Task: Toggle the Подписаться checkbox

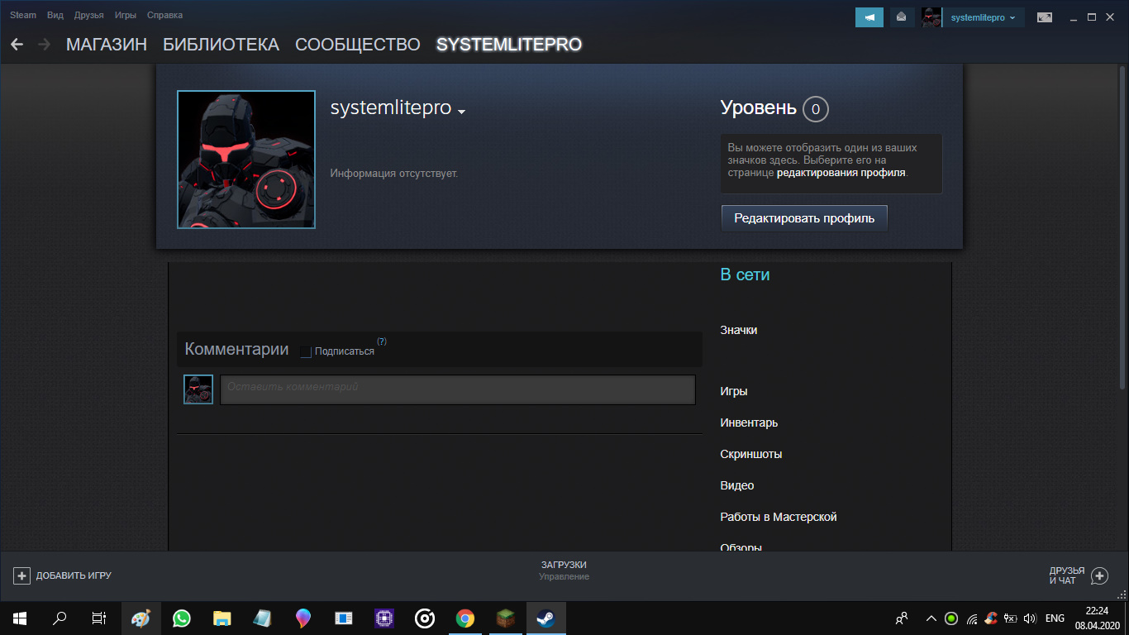Action: tap(306, 351)
